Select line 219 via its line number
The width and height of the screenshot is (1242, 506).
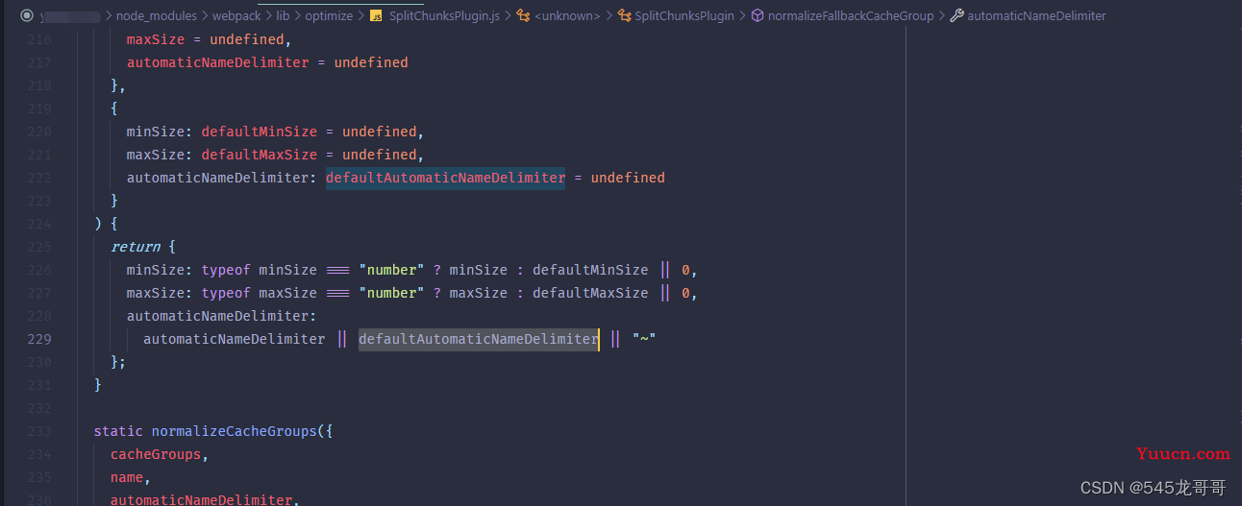[x=39, y=108]
